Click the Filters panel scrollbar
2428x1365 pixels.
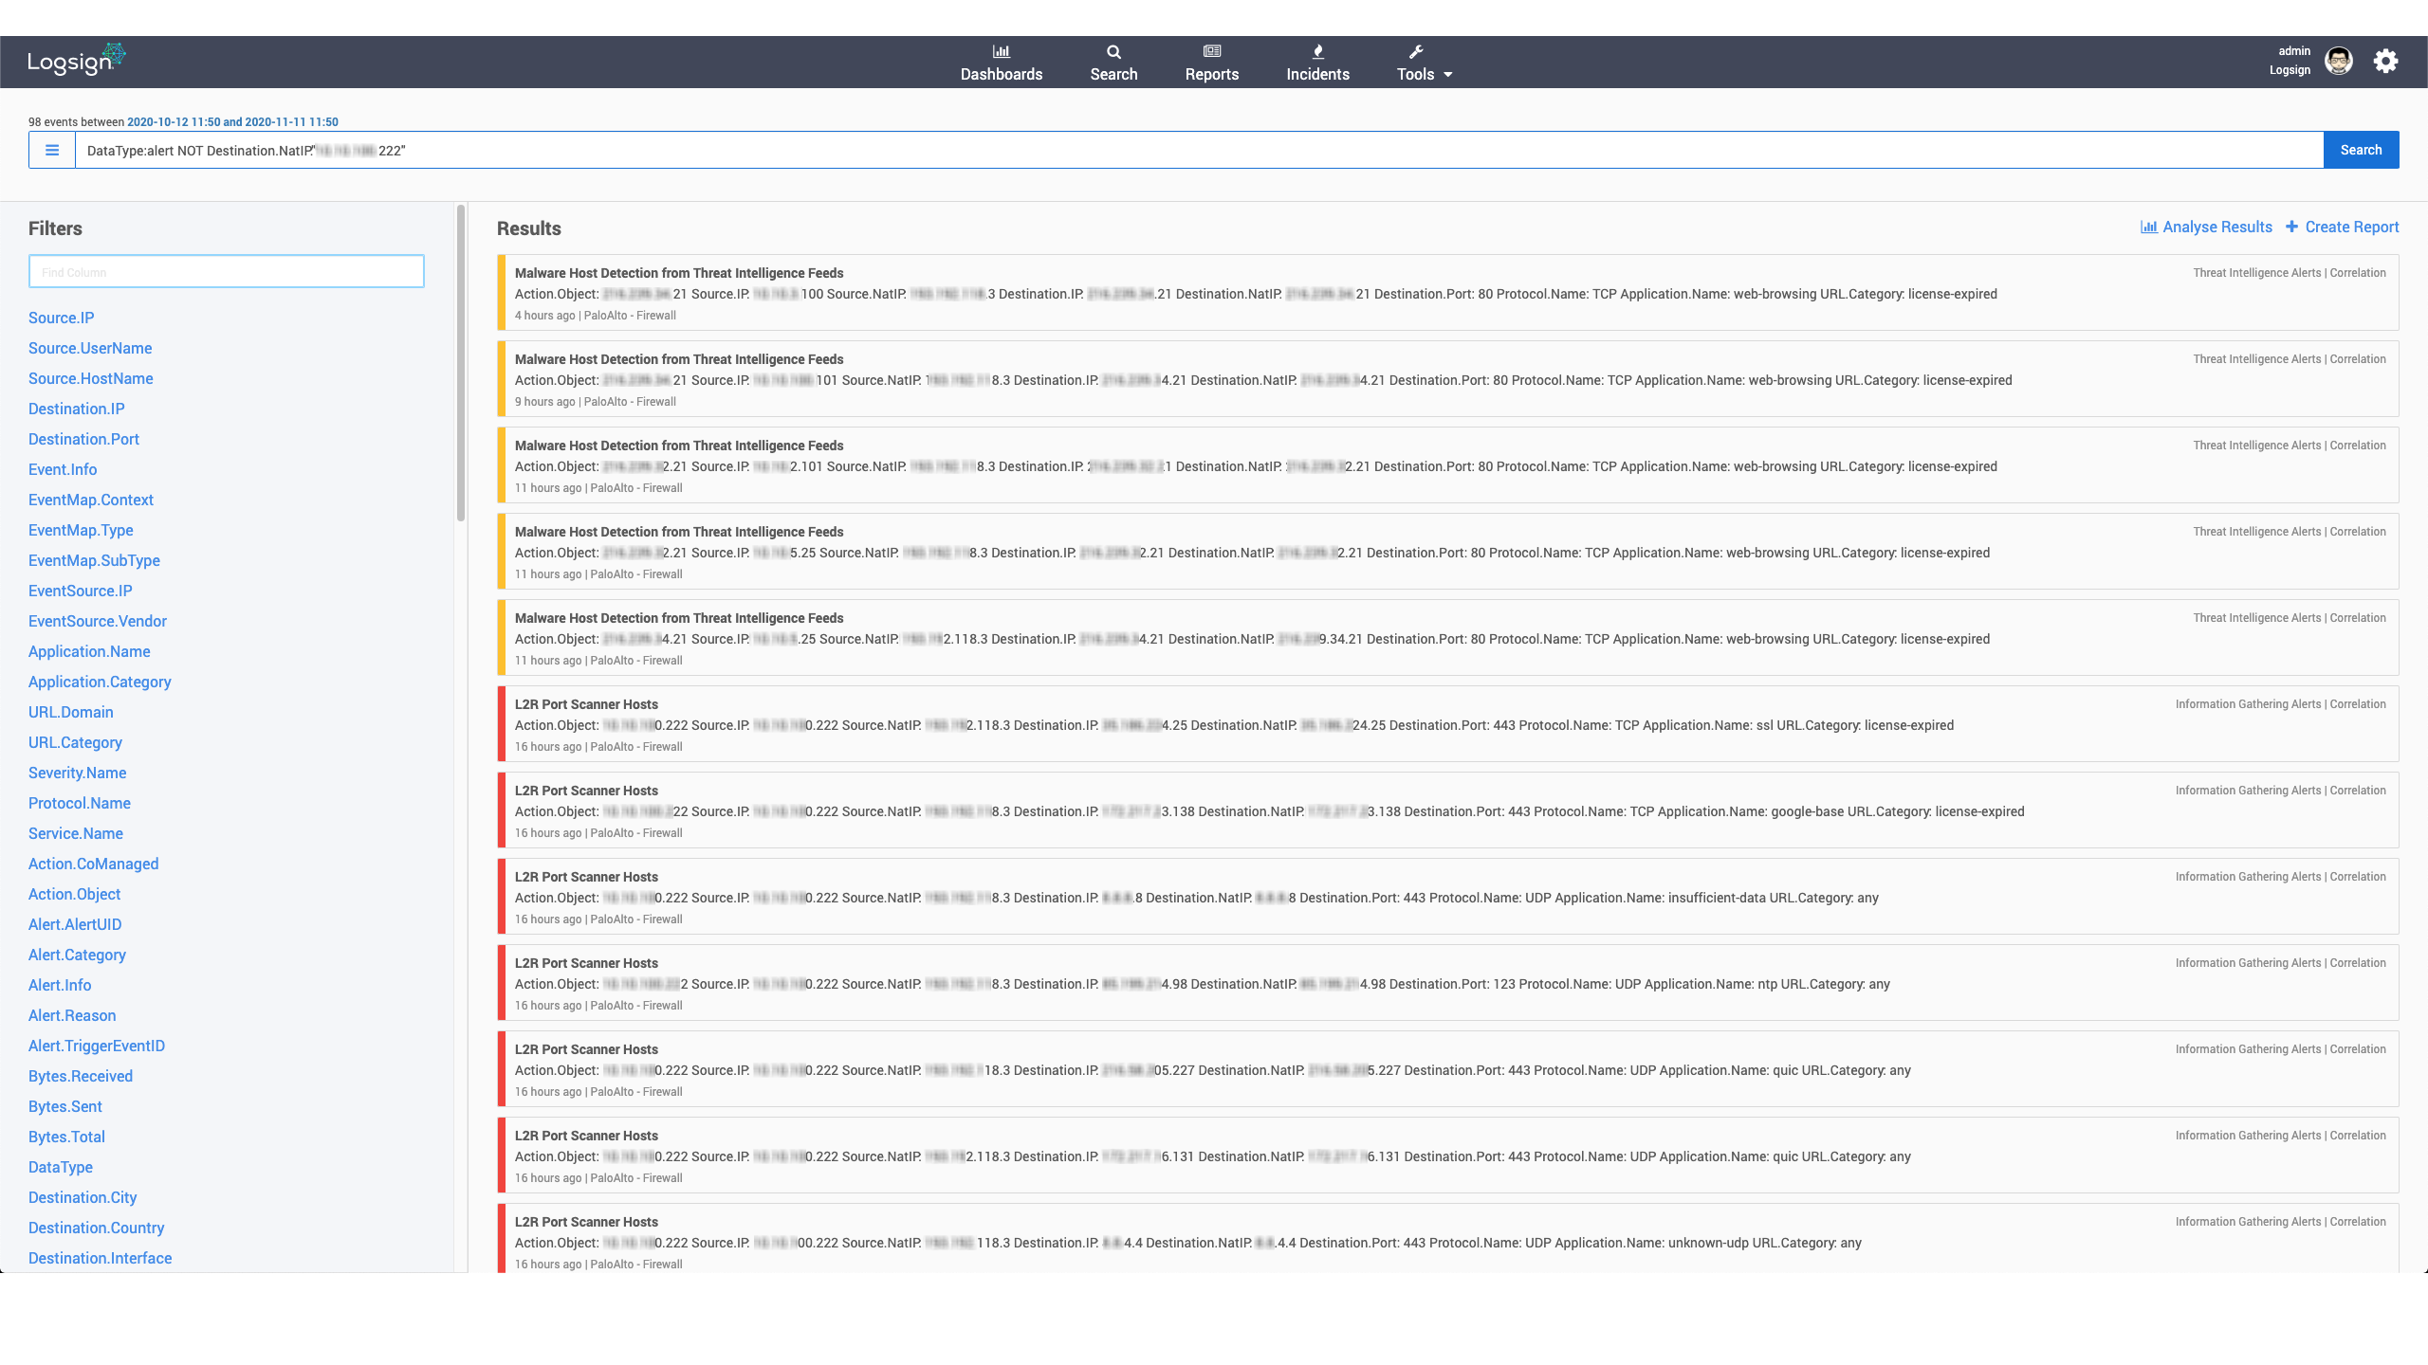point(461,365)
